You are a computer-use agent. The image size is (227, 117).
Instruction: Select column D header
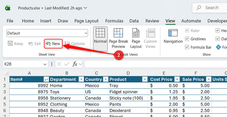coord(128,73)
